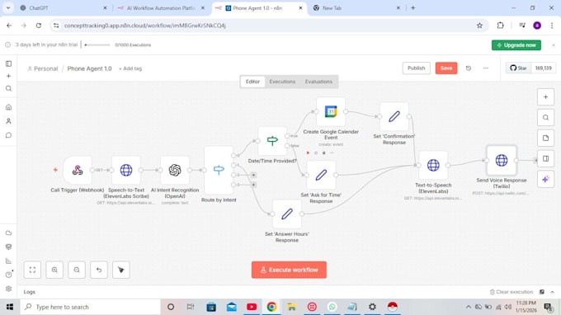Zoom out on the canvas
Image resolution: width=561 pixels, height=315 pixels.
pos(77,270)
